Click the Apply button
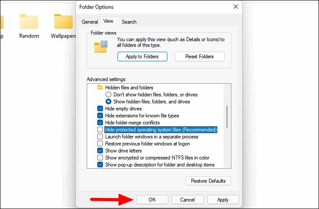Screen dimensions: 319x209 pyautogui.click(x=223, y=200)
